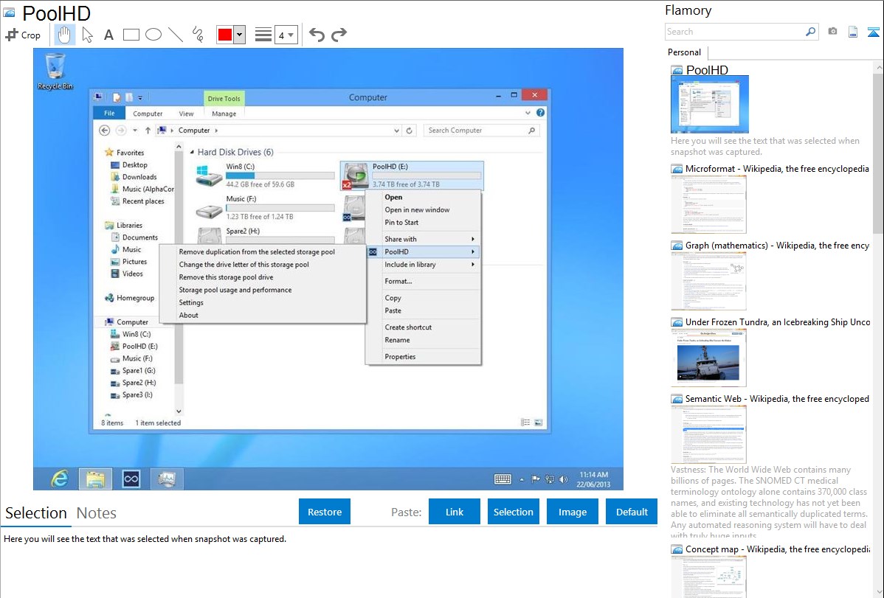Switch to the Selection tab heading
The width and height of the screenshot is (884, 598).
[x=36, y=513]
